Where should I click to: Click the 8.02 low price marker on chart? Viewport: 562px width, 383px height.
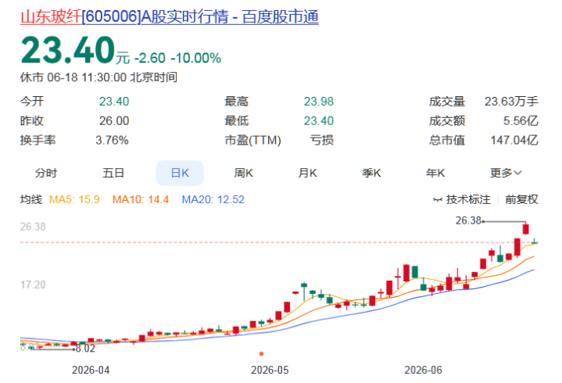coord(85,349)
